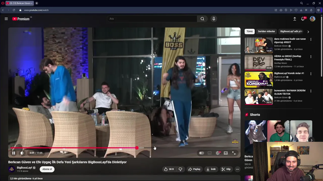Open more actions ellipsis under the video

pyautogui.click(x=237, y=169)
